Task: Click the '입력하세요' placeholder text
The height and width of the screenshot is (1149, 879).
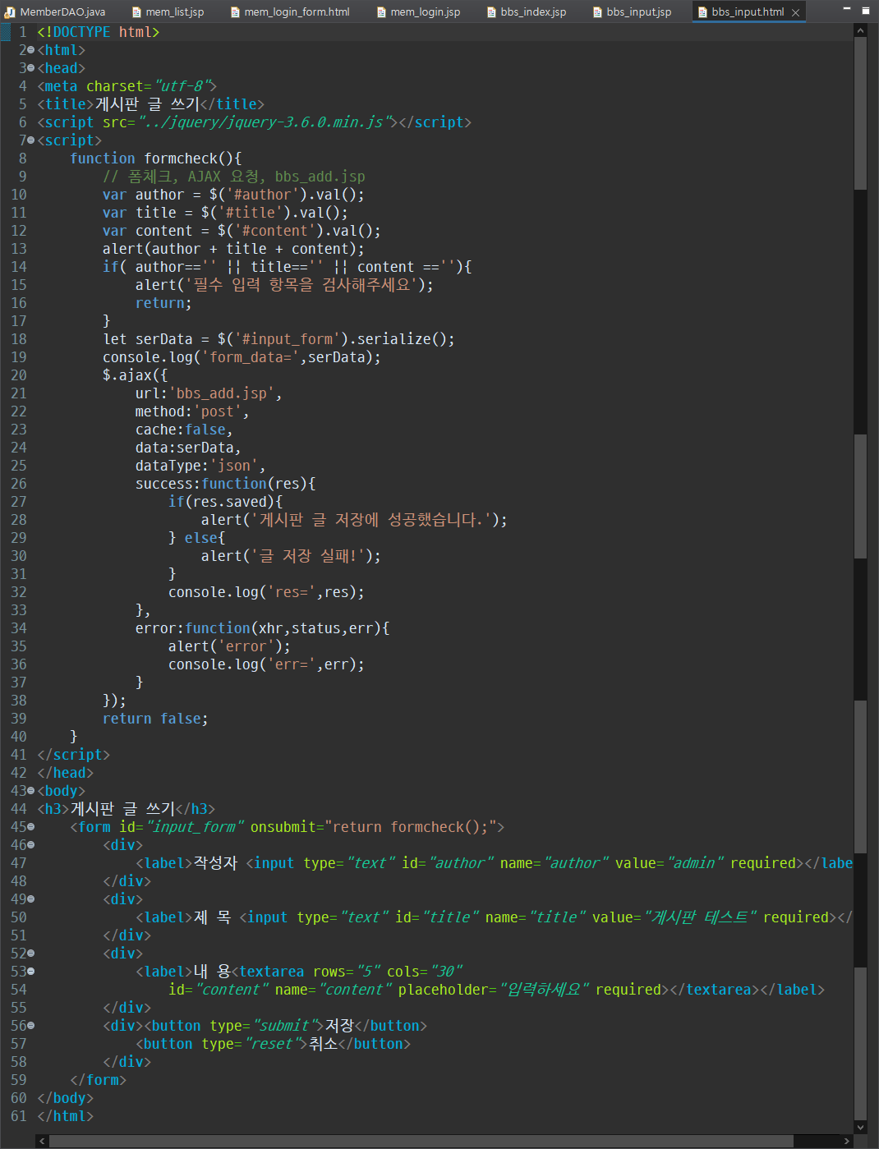Action: click(x=544, y=990)
